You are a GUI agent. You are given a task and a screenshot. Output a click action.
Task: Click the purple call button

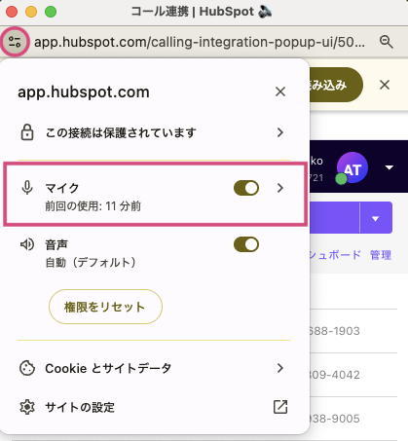334,218
